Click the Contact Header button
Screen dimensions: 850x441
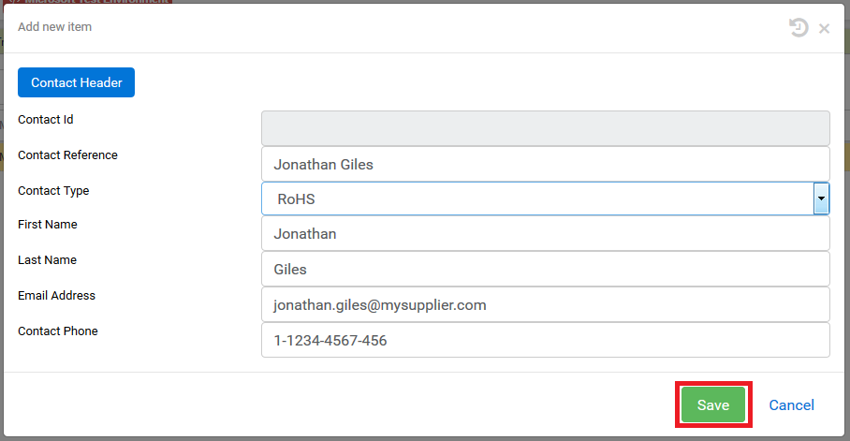tap(76, 82)
